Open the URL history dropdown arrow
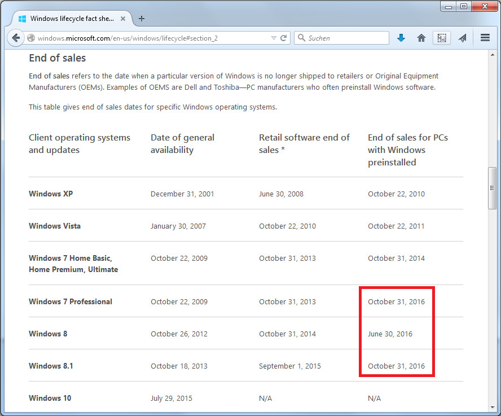 [274, 38]
